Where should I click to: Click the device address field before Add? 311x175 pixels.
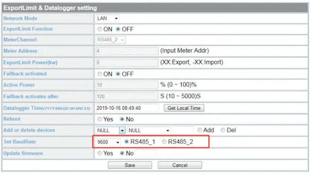point(183,130)
